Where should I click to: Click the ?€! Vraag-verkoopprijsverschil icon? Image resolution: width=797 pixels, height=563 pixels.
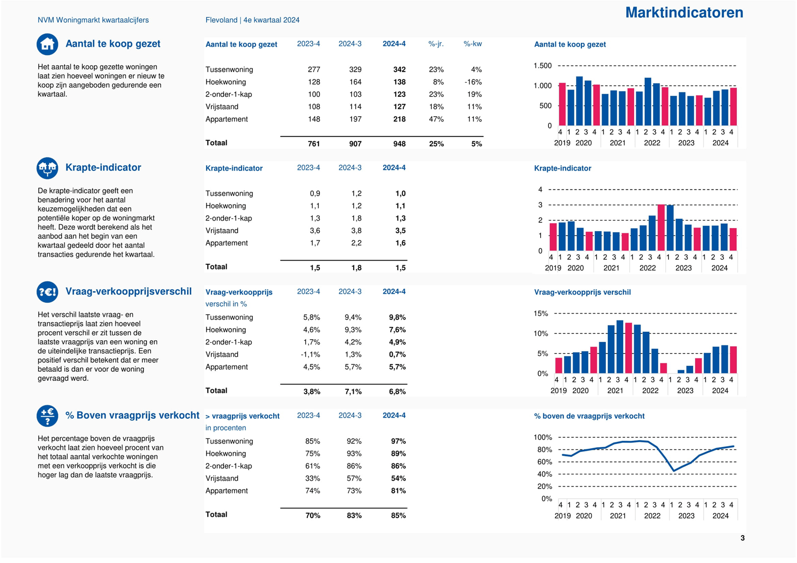pyautogui.click(x=47, y=292)
